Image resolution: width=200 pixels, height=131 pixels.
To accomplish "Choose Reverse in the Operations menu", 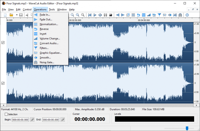I will (x=44, y=29).
